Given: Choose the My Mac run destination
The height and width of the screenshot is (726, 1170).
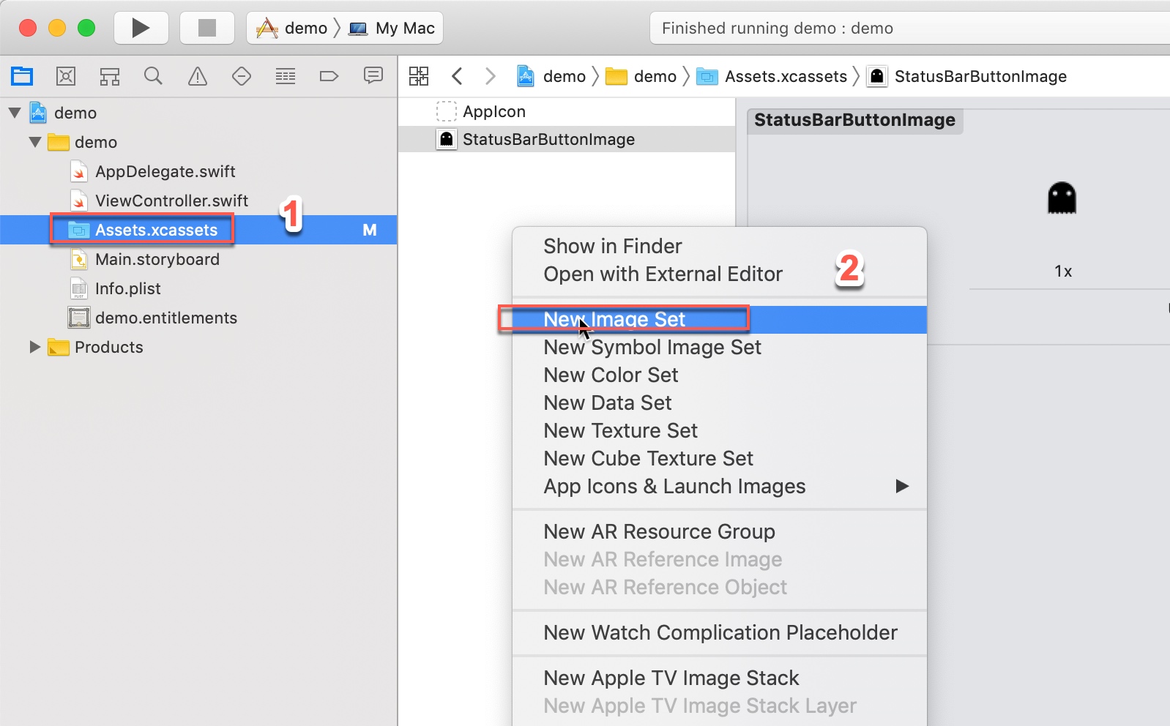Looking at the screenshot, I should coord(392,28).
